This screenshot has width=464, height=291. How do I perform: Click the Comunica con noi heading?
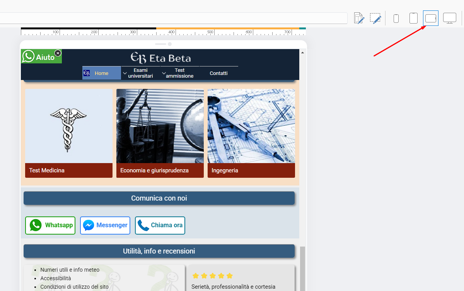(x=159, y=198)
